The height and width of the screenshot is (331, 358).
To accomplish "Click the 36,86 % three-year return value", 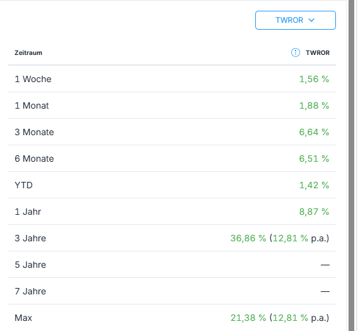I will click(x=248, y=238).
